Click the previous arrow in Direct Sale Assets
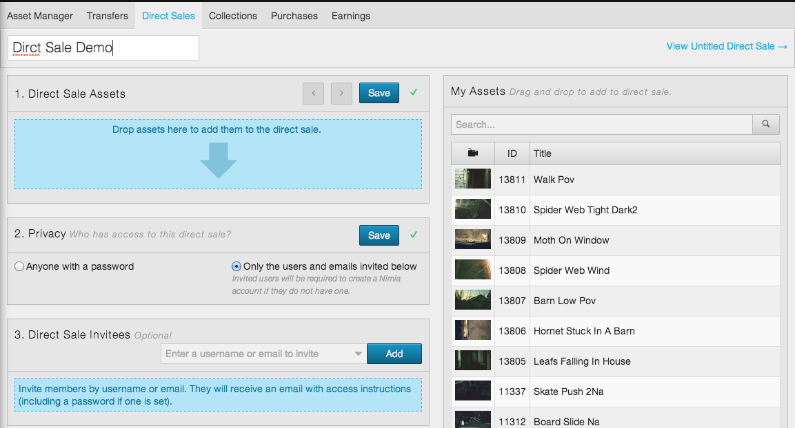Viewport: 795px width, 428px height. point(313,93)
